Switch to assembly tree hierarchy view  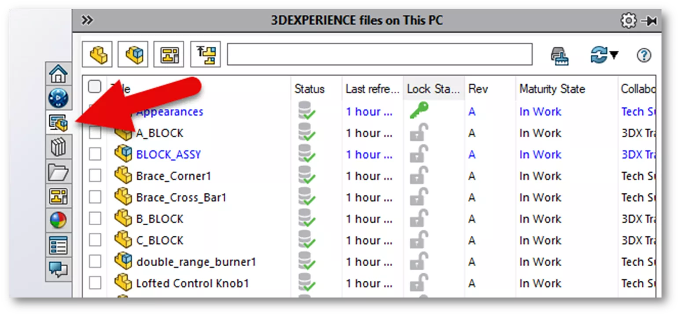(x=206, y=54)
